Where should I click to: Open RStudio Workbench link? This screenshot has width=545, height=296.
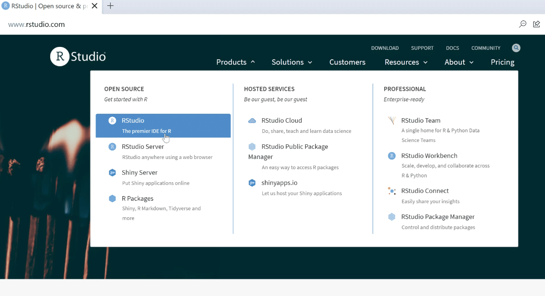(429, 156)
